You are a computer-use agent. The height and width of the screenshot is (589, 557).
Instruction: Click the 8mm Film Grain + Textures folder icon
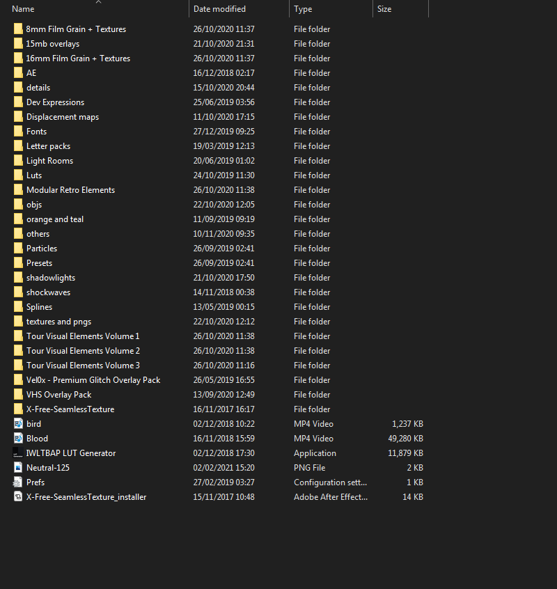tap(18, 29)
